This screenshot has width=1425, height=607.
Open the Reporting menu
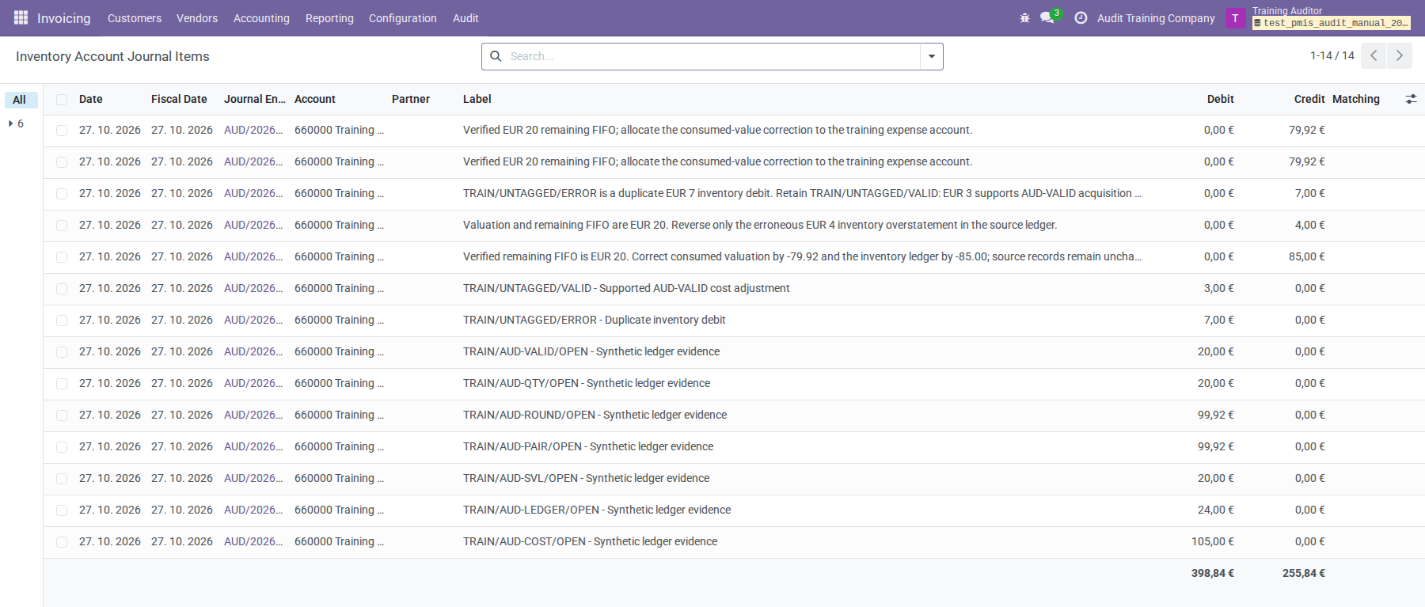329,18
